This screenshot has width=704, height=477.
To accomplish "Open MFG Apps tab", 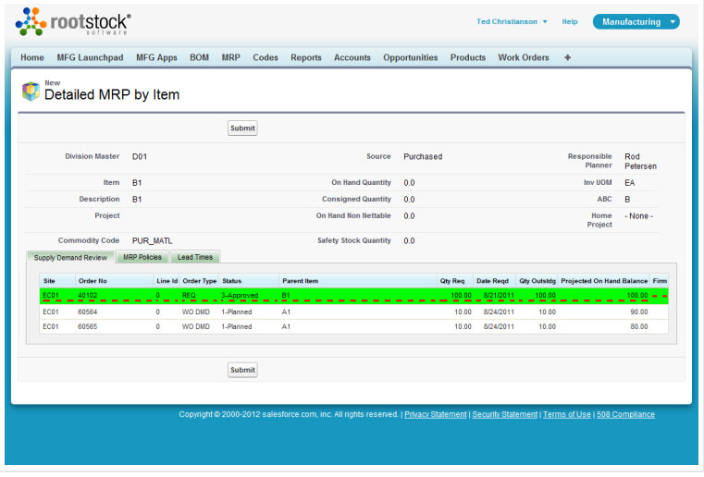I will pos(156,57).
